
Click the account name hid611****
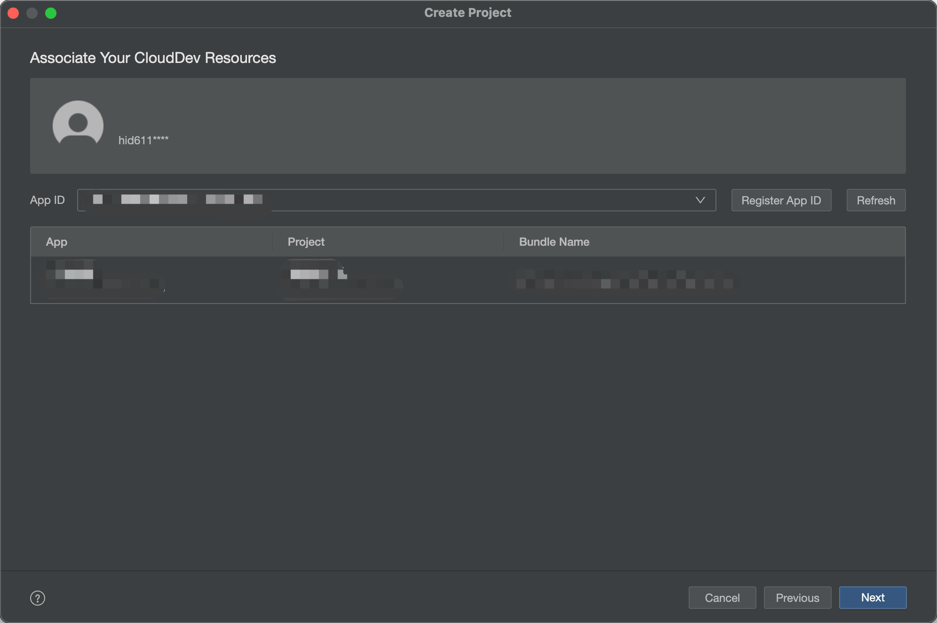(143, 140)
